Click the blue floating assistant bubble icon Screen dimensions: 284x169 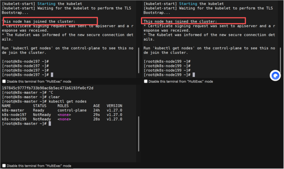pos(275,75)
